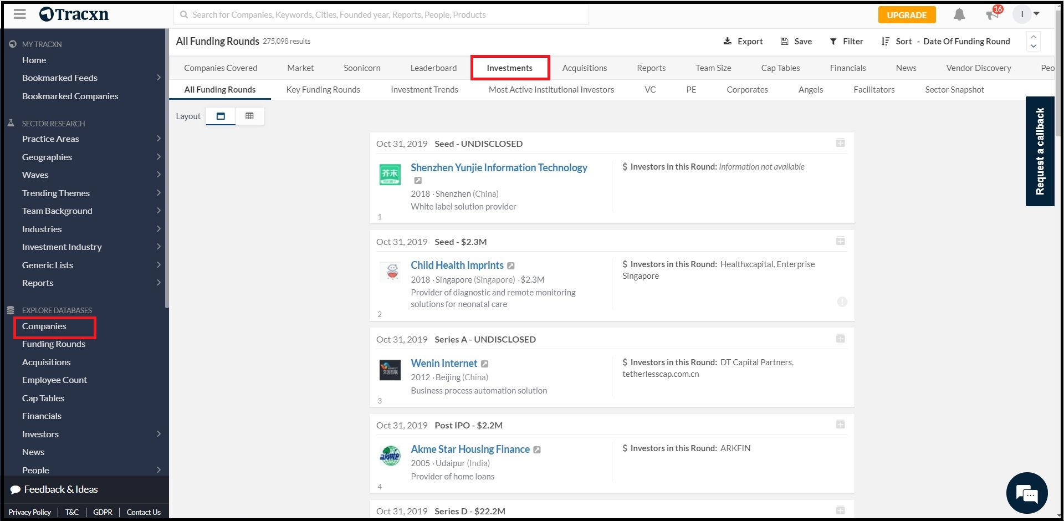Image resolution: width=1064 pixels, height=521 pixels.
Task: Switch to Key Funding Rounds tab
Action: (x=323, y=90)
